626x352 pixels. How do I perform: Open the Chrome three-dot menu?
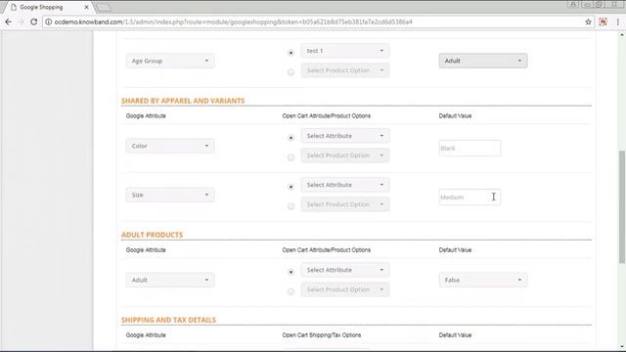(x=617, y=22)
